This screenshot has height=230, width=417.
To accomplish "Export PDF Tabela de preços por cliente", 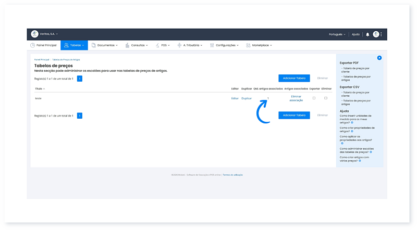I will point(355,70).
